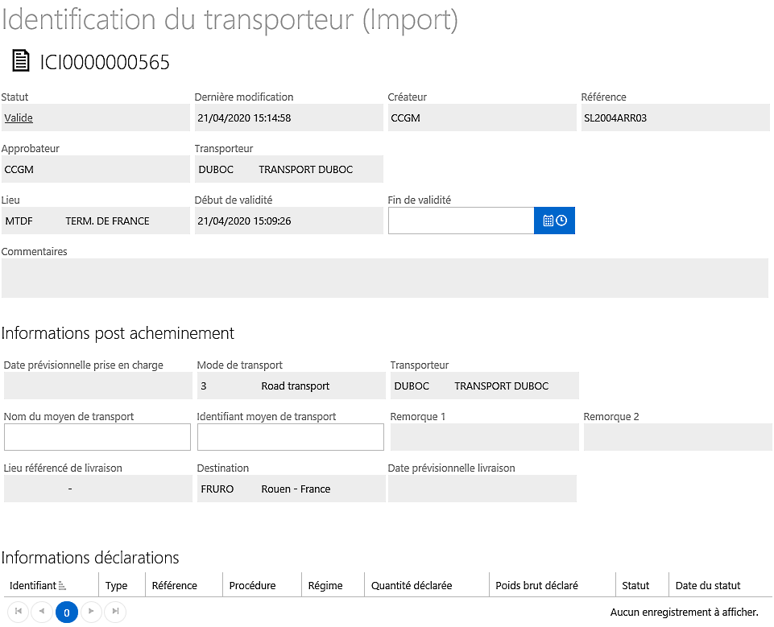Sort declarations by Identifiant sort icon

pyautogui.click(x=62, y=586)
